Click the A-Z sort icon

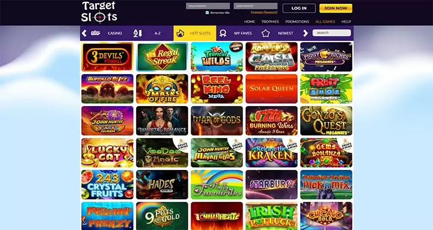137,33
